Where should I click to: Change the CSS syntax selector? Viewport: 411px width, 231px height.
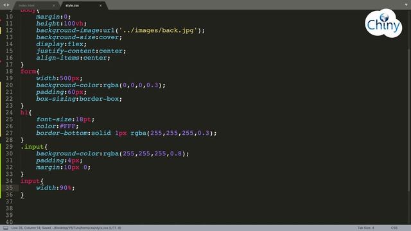[394, 228]
